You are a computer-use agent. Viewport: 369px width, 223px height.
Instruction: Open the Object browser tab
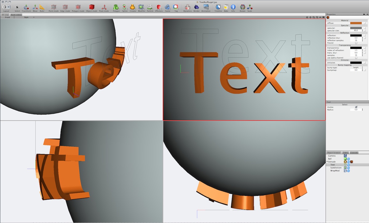[334, 152]
